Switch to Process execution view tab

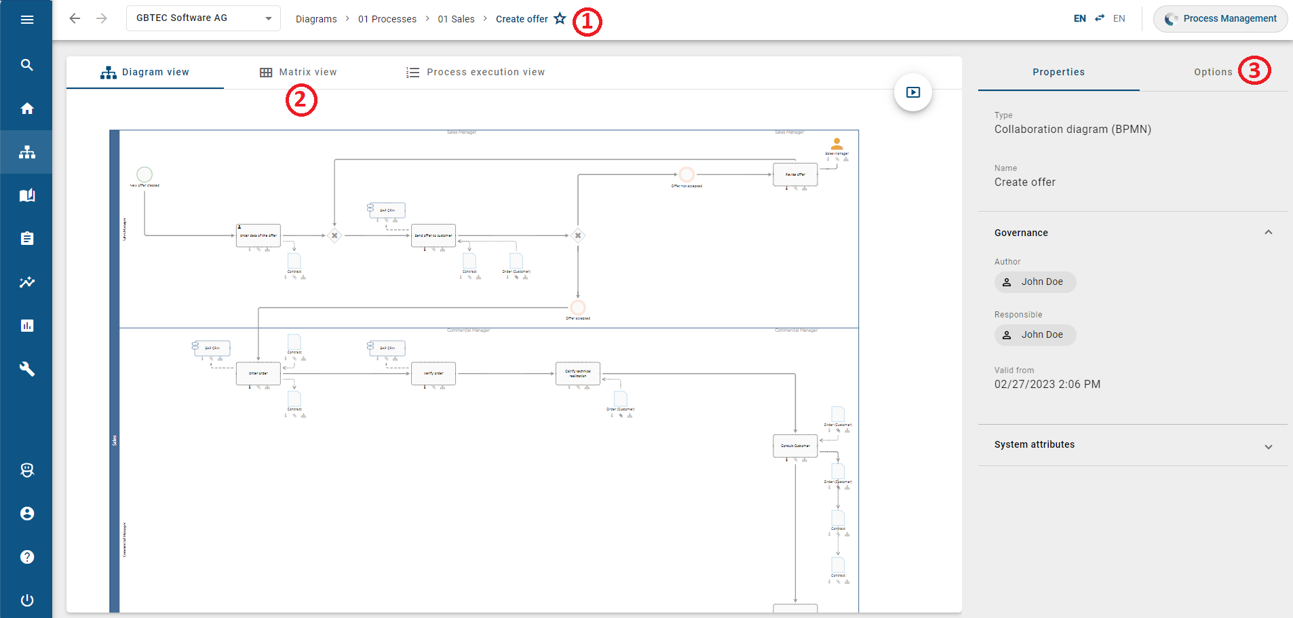click(476, 73)
